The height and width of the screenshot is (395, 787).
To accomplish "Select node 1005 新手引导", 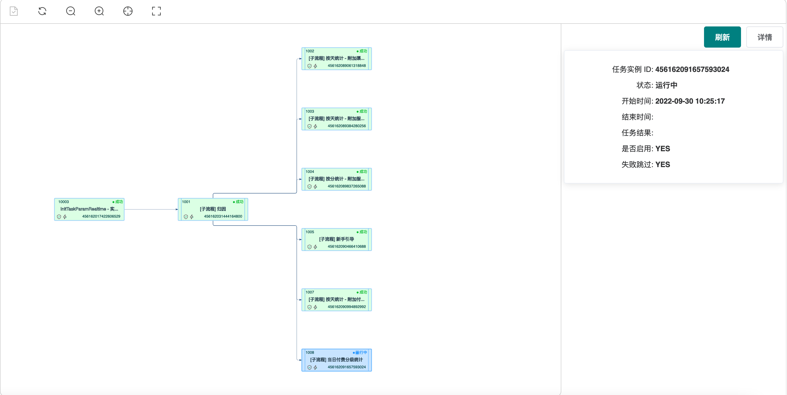I will (x=336, y=239).
